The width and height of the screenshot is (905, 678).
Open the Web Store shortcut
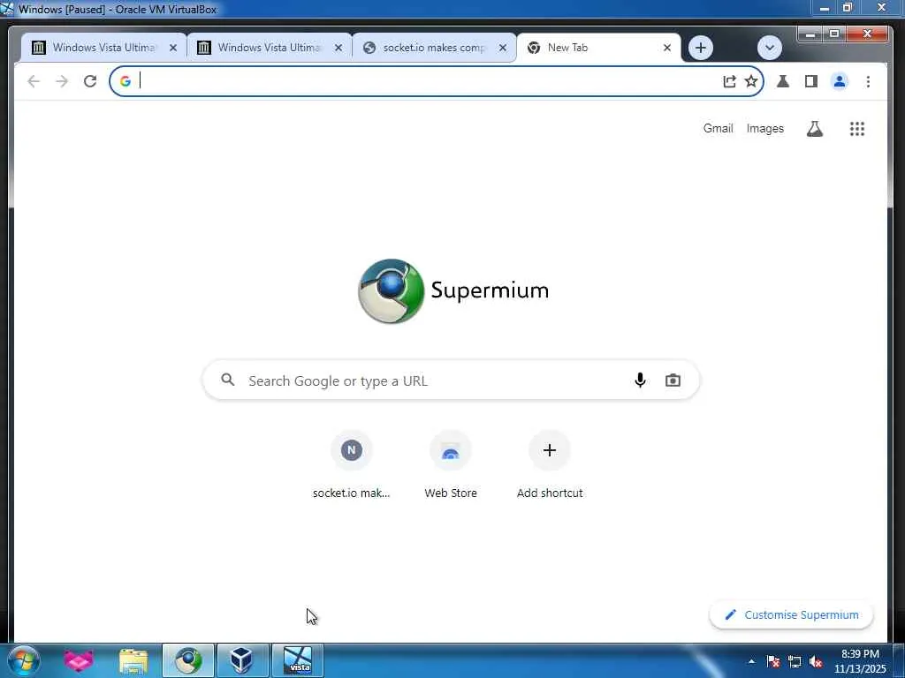[450, 464]
